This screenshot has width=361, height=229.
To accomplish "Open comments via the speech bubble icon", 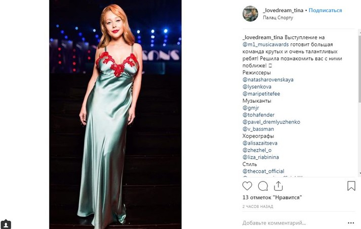I will tap(263, 186).
